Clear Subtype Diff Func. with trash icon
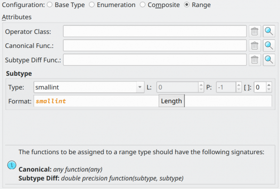 pos(255,60)
